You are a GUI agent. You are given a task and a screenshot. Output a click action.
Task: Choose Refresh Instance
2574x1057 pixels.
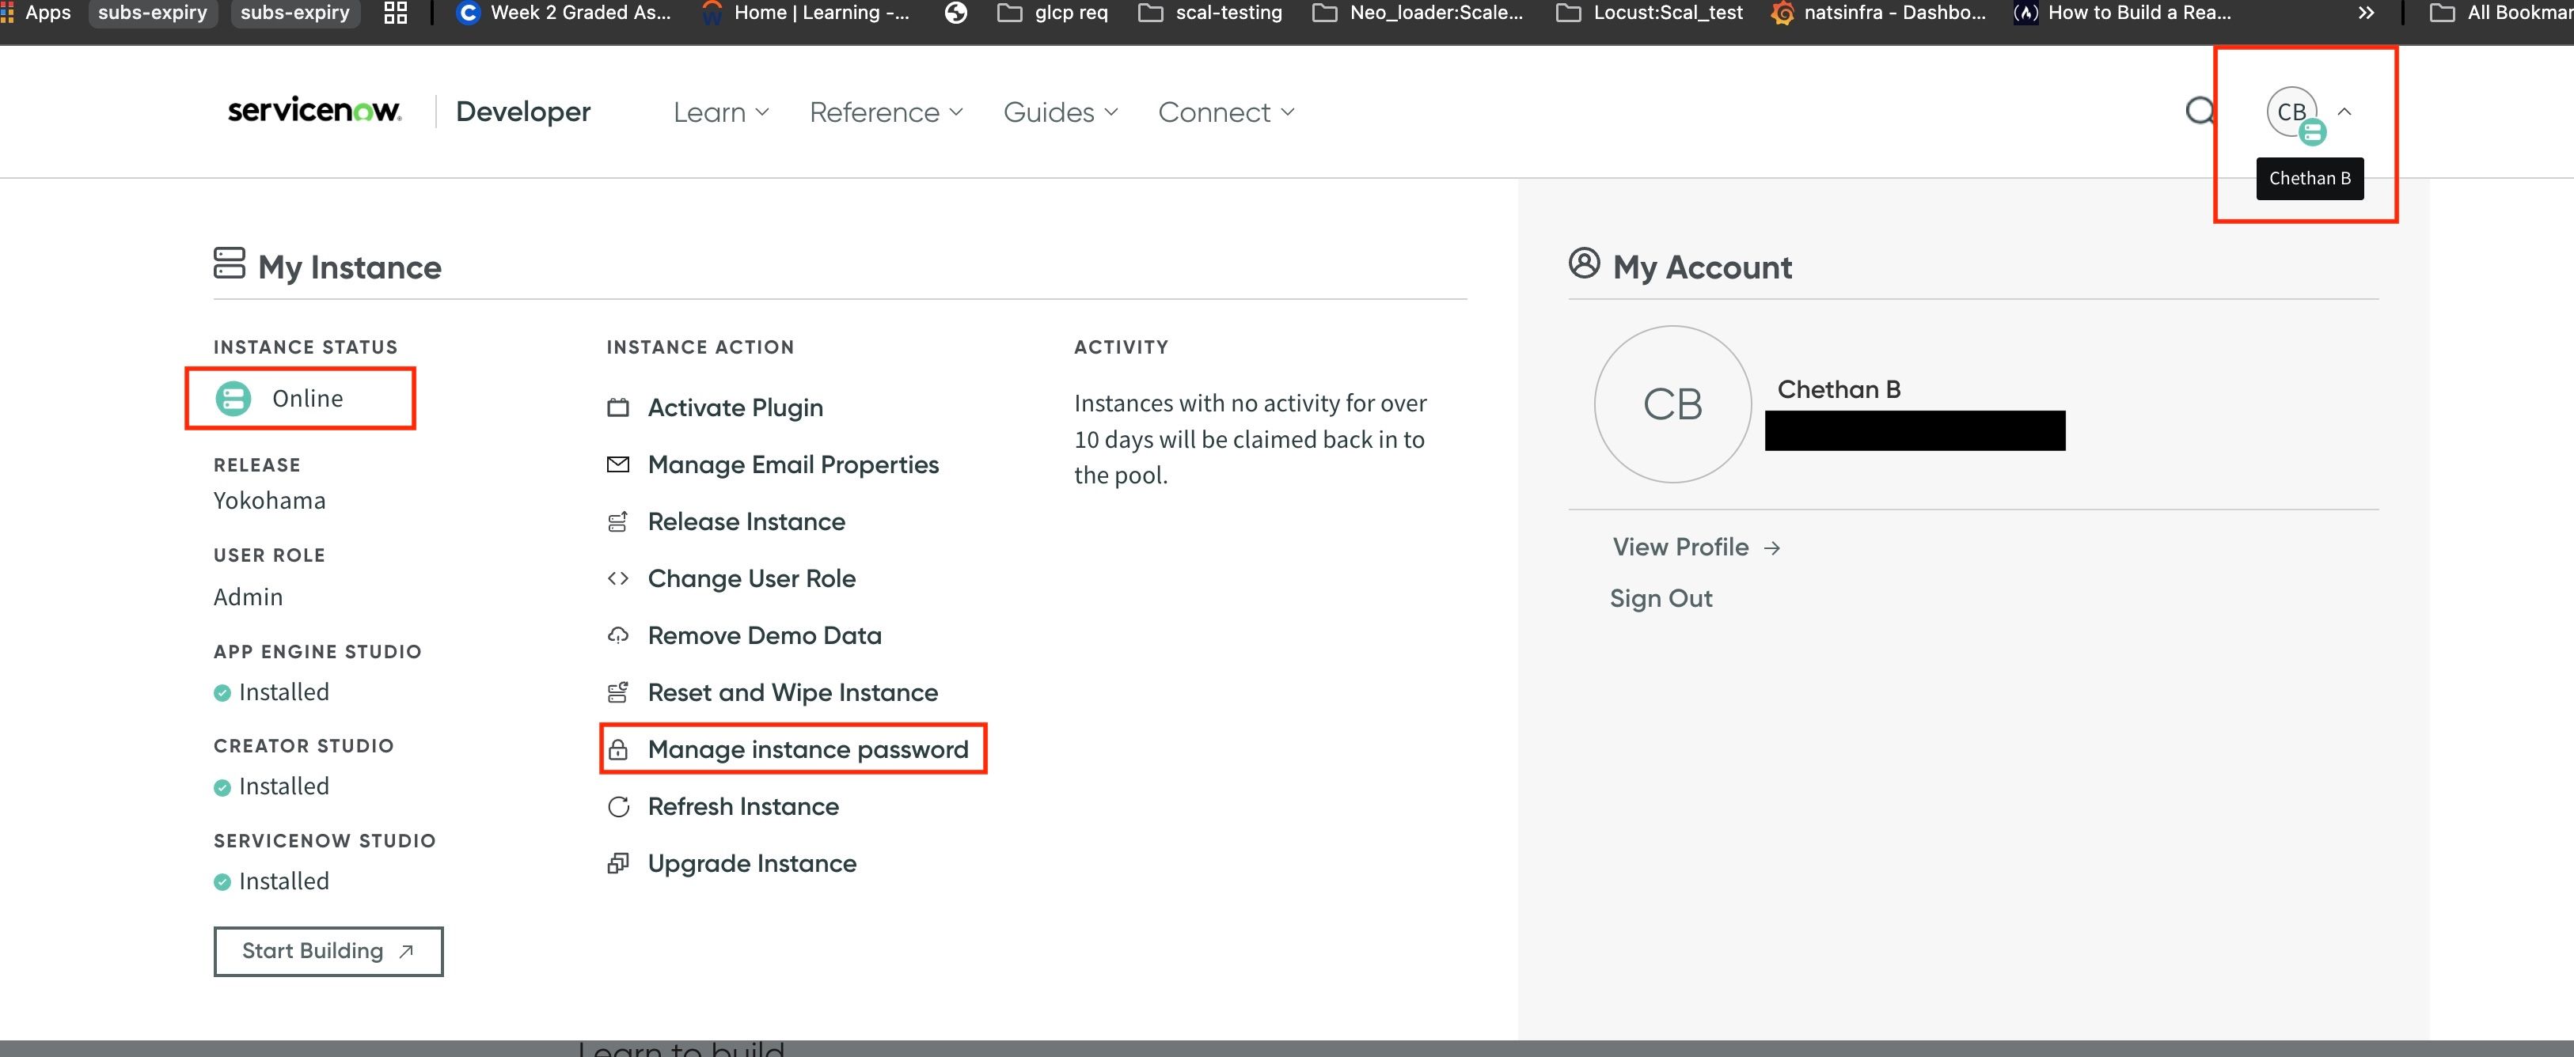point(743,806)
